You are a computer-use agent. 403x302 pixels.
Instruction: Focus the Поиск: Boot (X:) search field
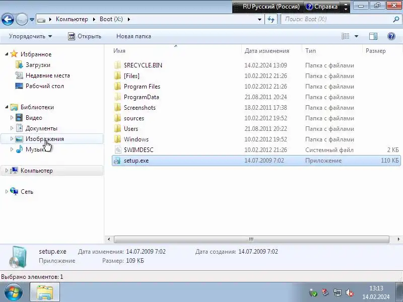point(337,19)
